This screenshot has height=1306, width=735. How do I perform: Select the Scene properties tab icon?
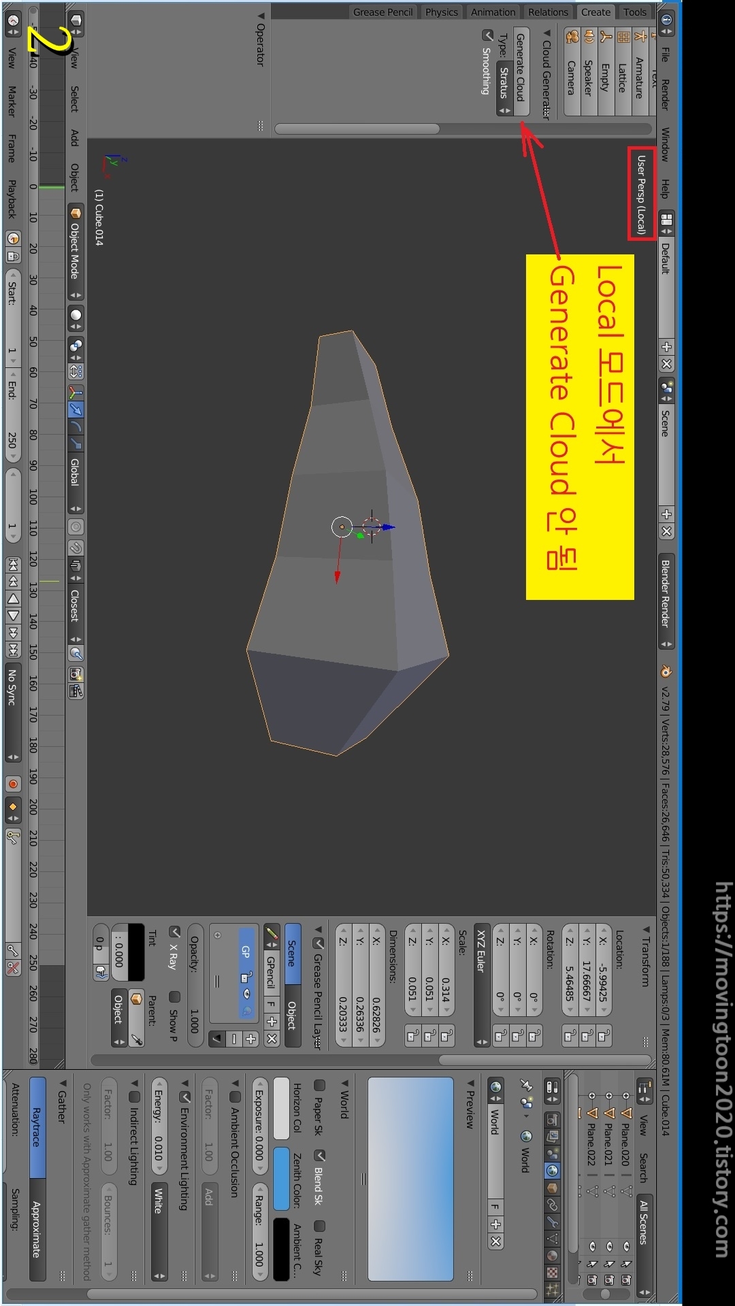coord(553,1153)
